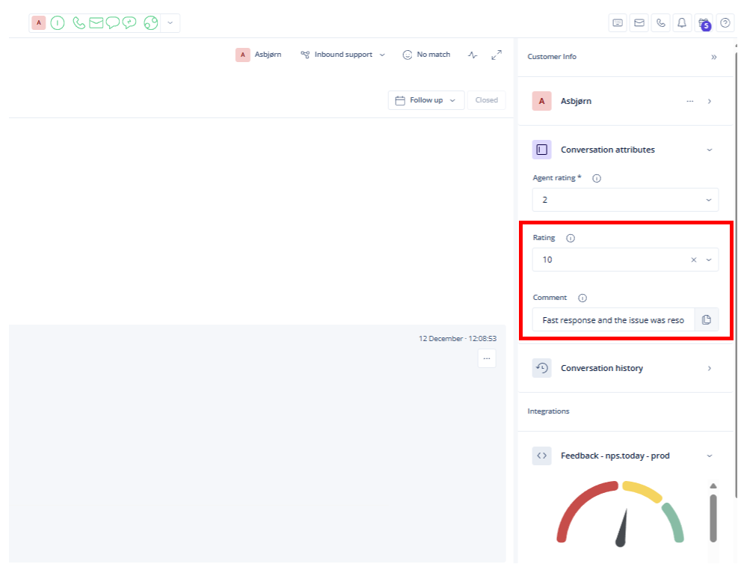Open the Conversation history panel icon
This screenshot has width=744, height=570.
tap(541, 368)
